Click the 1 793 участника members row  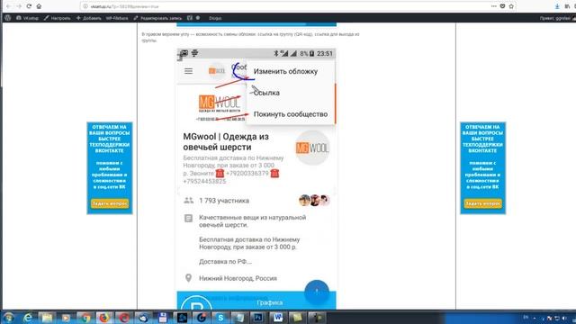[x=256, y=201]
